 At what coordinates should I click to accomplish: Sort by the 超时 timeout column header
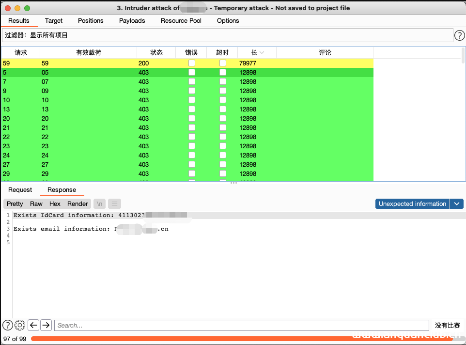click(222, 53)
